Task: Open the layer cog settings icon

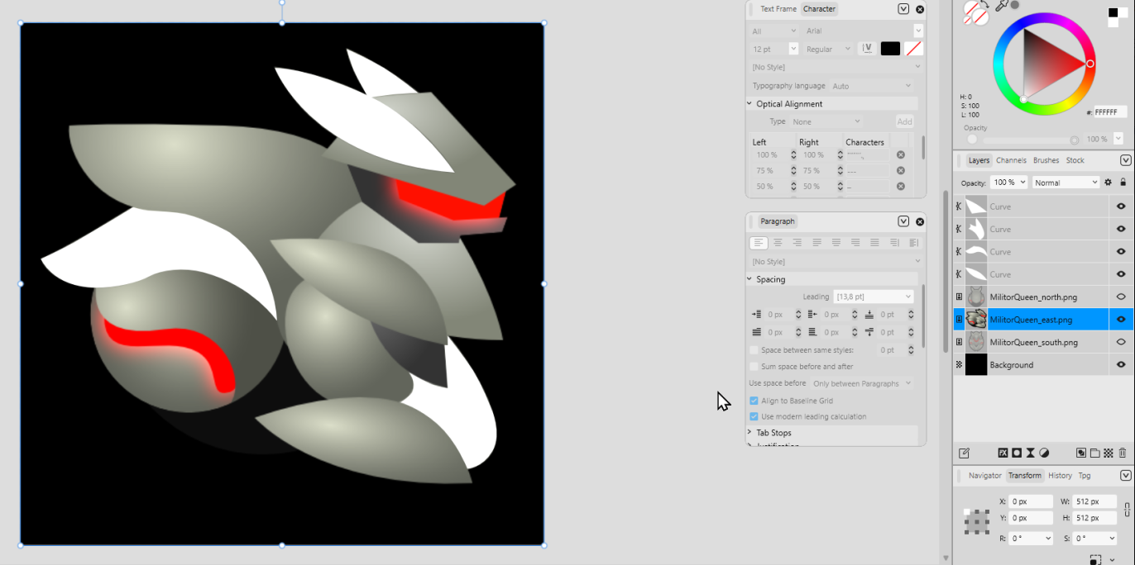Action: pos(1108,182)
